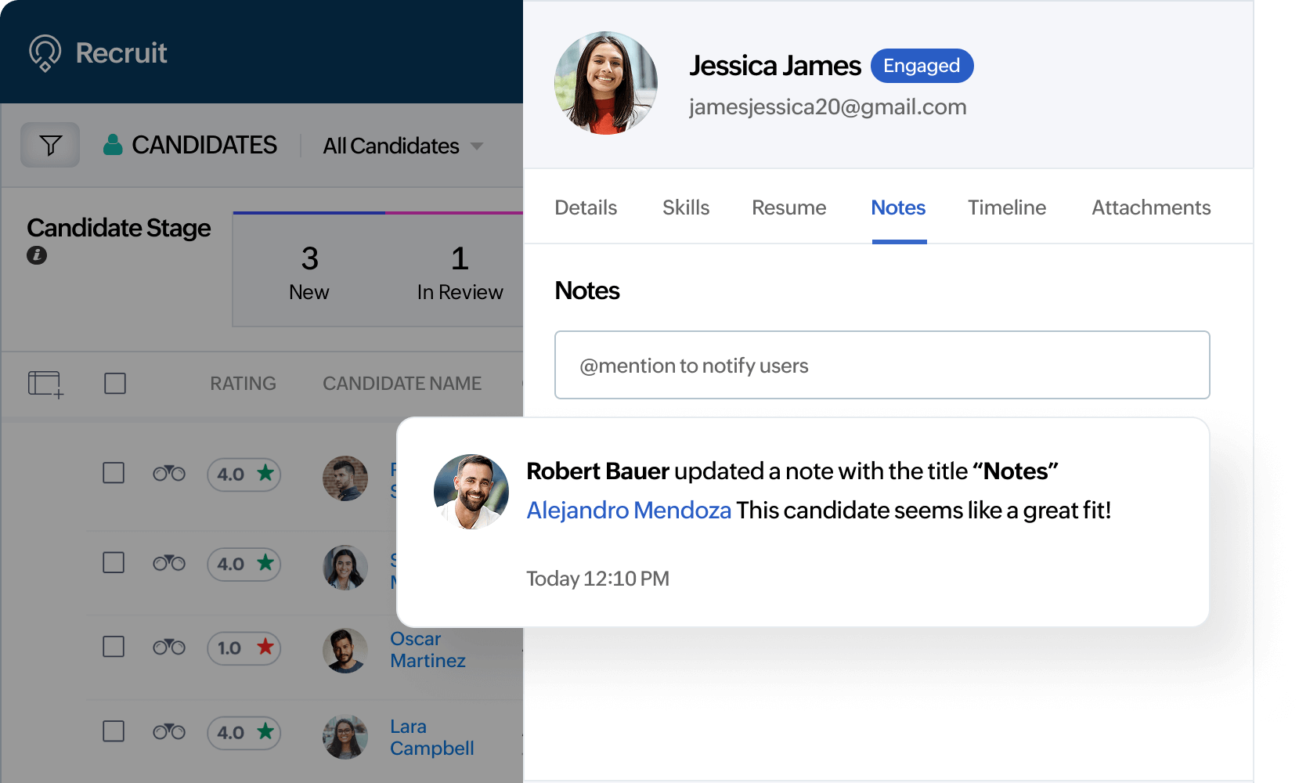1299x783 pixels.
Task: Click Robert Bauer's profile photo
Action: click(x=471, y=491)
